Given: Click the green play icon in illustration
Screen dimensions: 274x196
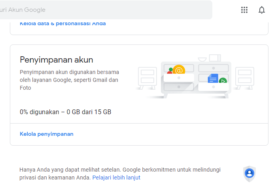Looking at the screenshot, I should [x=223, y=81].
